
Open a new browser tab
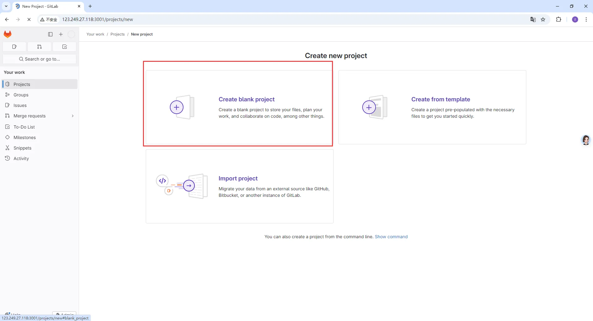90,6
